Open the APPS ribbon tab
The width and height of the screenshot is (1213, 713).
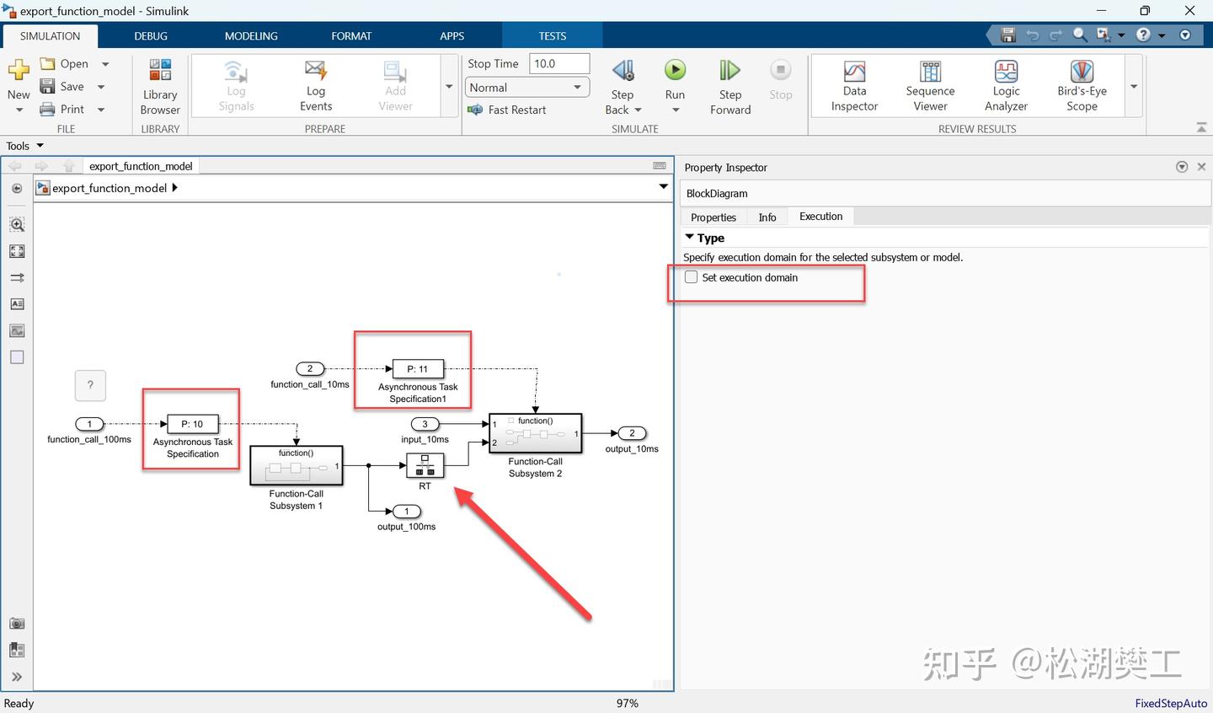[x=452, y=36]
